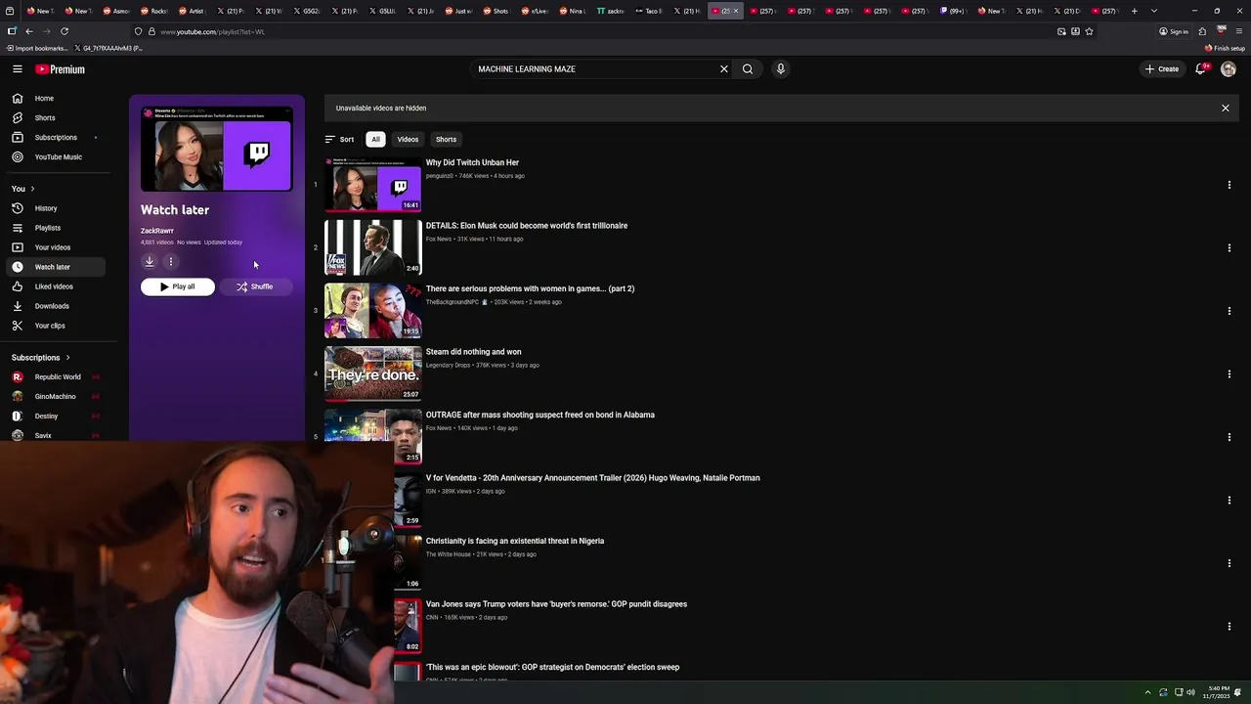Open women in games part 2 thumbnail

pos(372,311)
